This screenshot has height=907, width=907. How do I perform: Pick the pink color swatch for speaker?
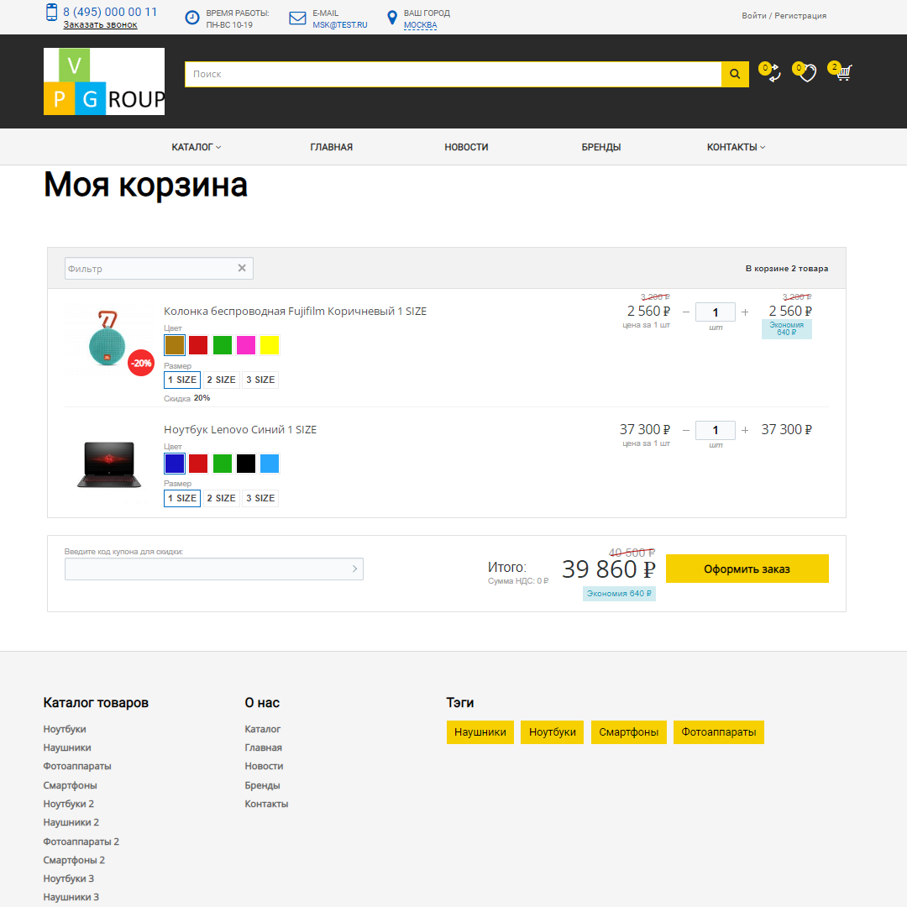click(x=246, y=345)
